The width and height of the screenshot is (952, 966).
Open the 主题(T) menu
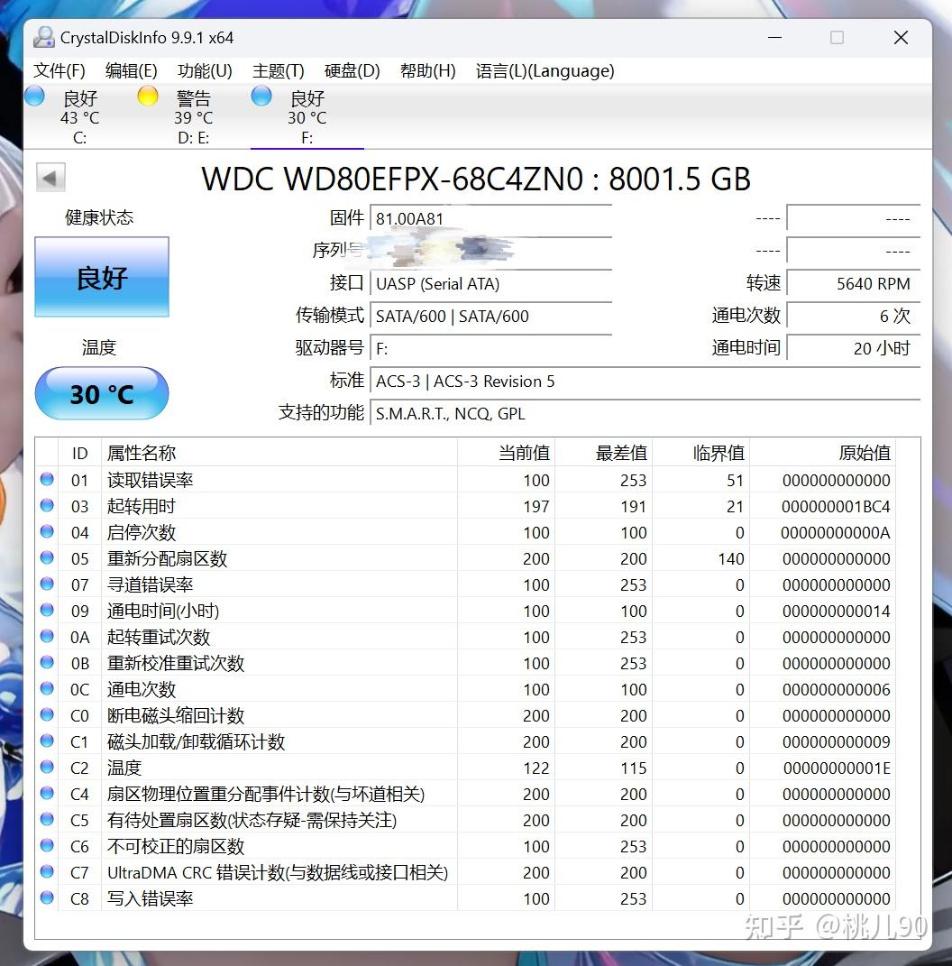tap(279, 71)
